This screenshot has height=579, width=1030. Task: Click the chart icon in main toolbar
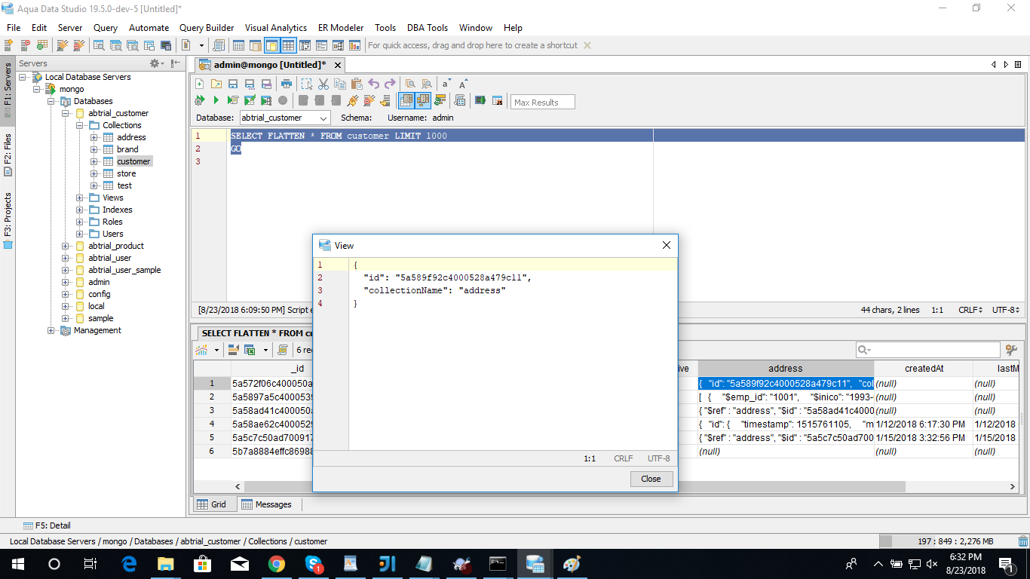pyautogui.click(x=354, y=45)
